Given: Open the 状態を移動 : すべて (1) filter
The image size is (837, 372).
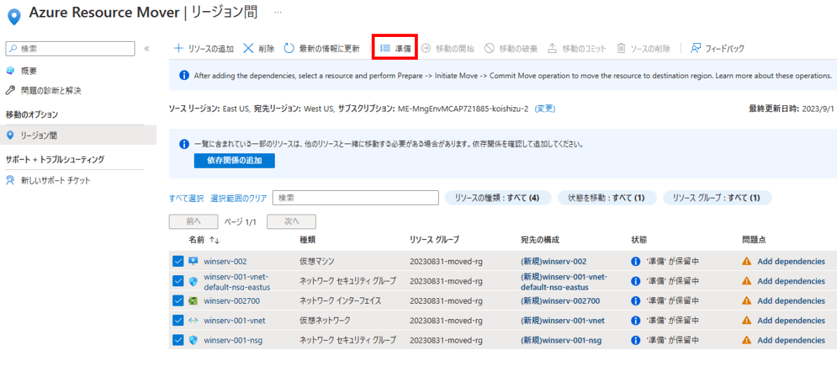Looking at the screenshot, I should click(607, 198).
